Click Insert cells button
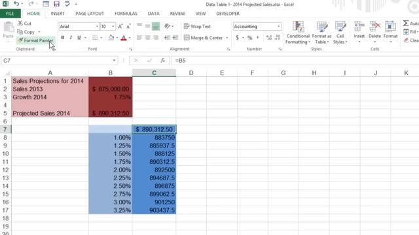The image size is (419, 235). point(359,32)
